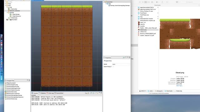Select main/tilemap/bkg.tilemap in Changed Files
Image resolution: width=200 pixels, height=112 pixels.
tap(13, 95)
